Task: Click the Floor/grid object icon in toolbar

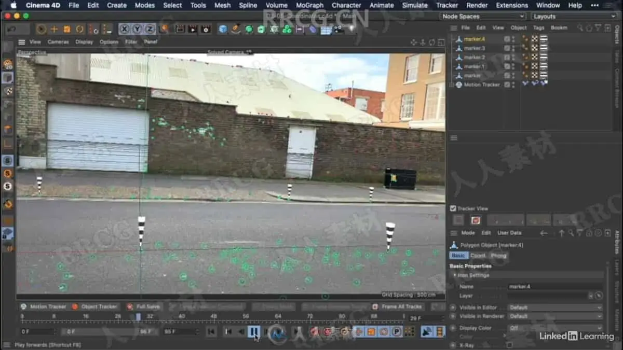Action: pyautogui.click(x=326, y=29)
